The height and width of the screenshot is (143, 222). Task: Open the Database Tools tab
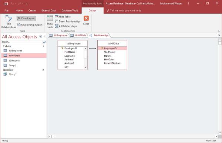[70, 10]
